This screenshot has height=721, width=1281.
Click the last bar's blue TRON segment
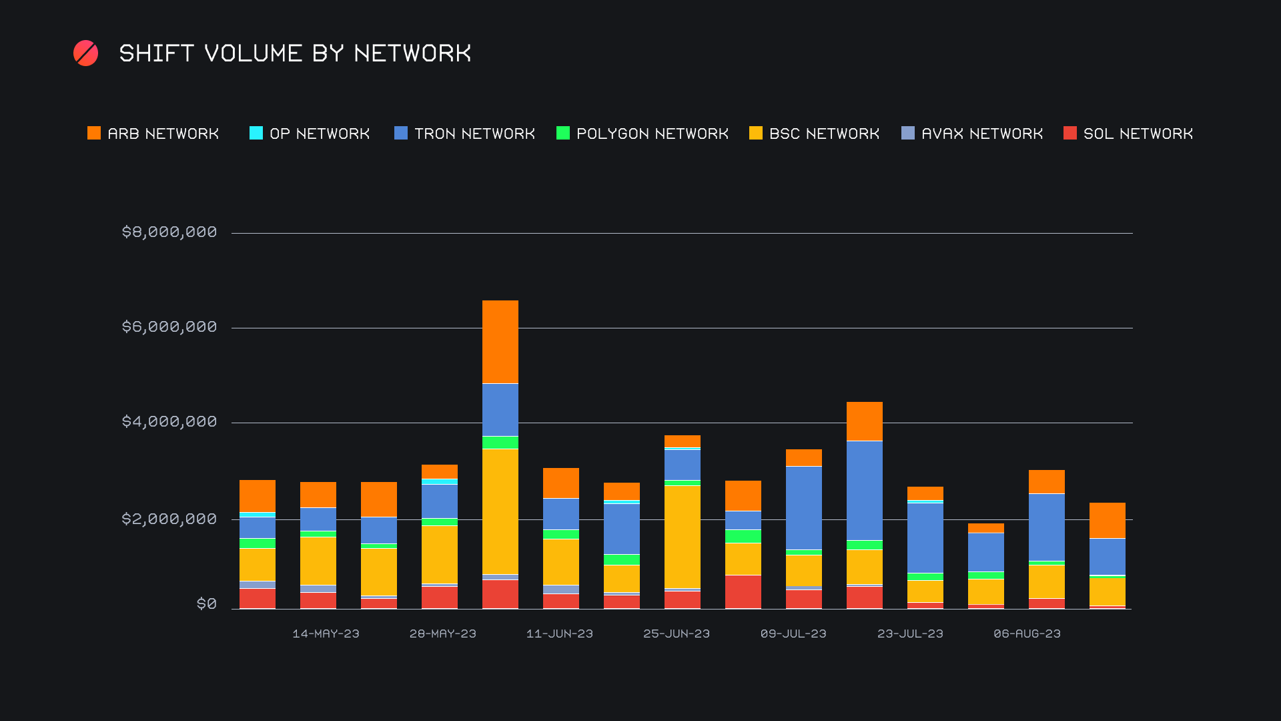(1108, 556)
